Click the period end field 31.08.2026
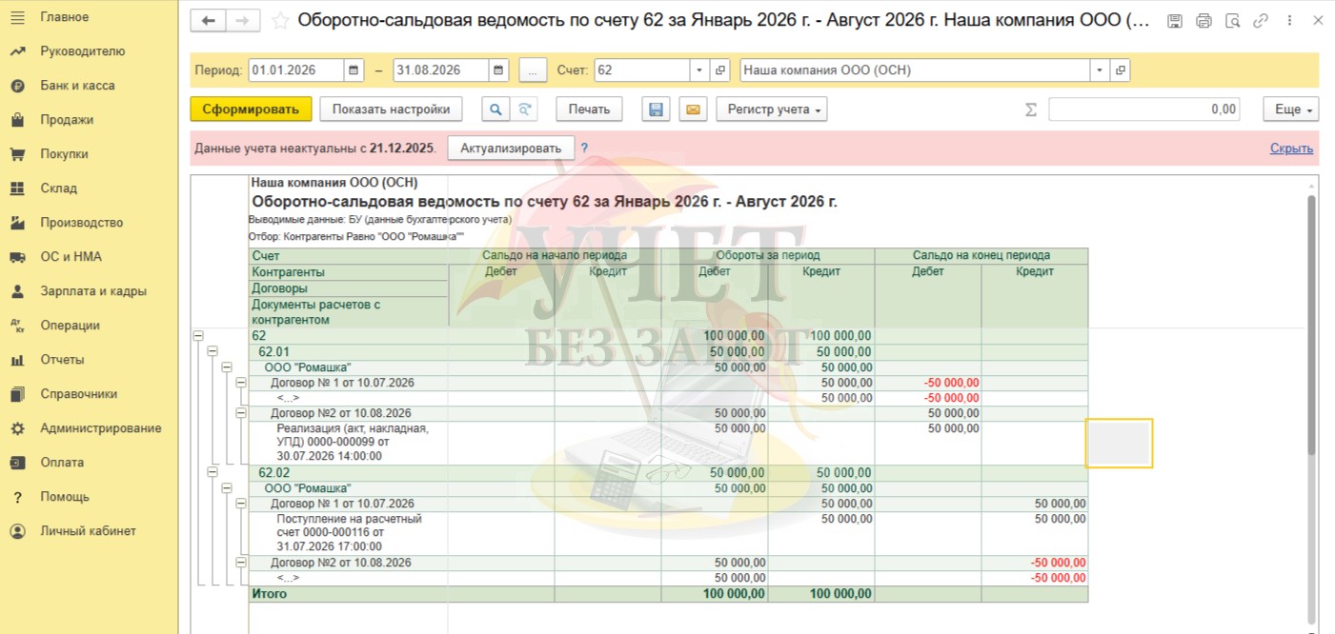 (440, 69)
